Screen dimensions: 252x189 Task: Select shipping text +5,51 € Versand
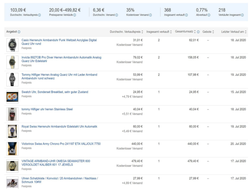coord(132,114)
